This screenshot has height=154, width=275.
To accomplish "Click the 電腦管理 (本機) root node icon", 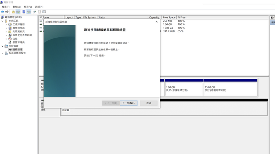I will (2, 17).
